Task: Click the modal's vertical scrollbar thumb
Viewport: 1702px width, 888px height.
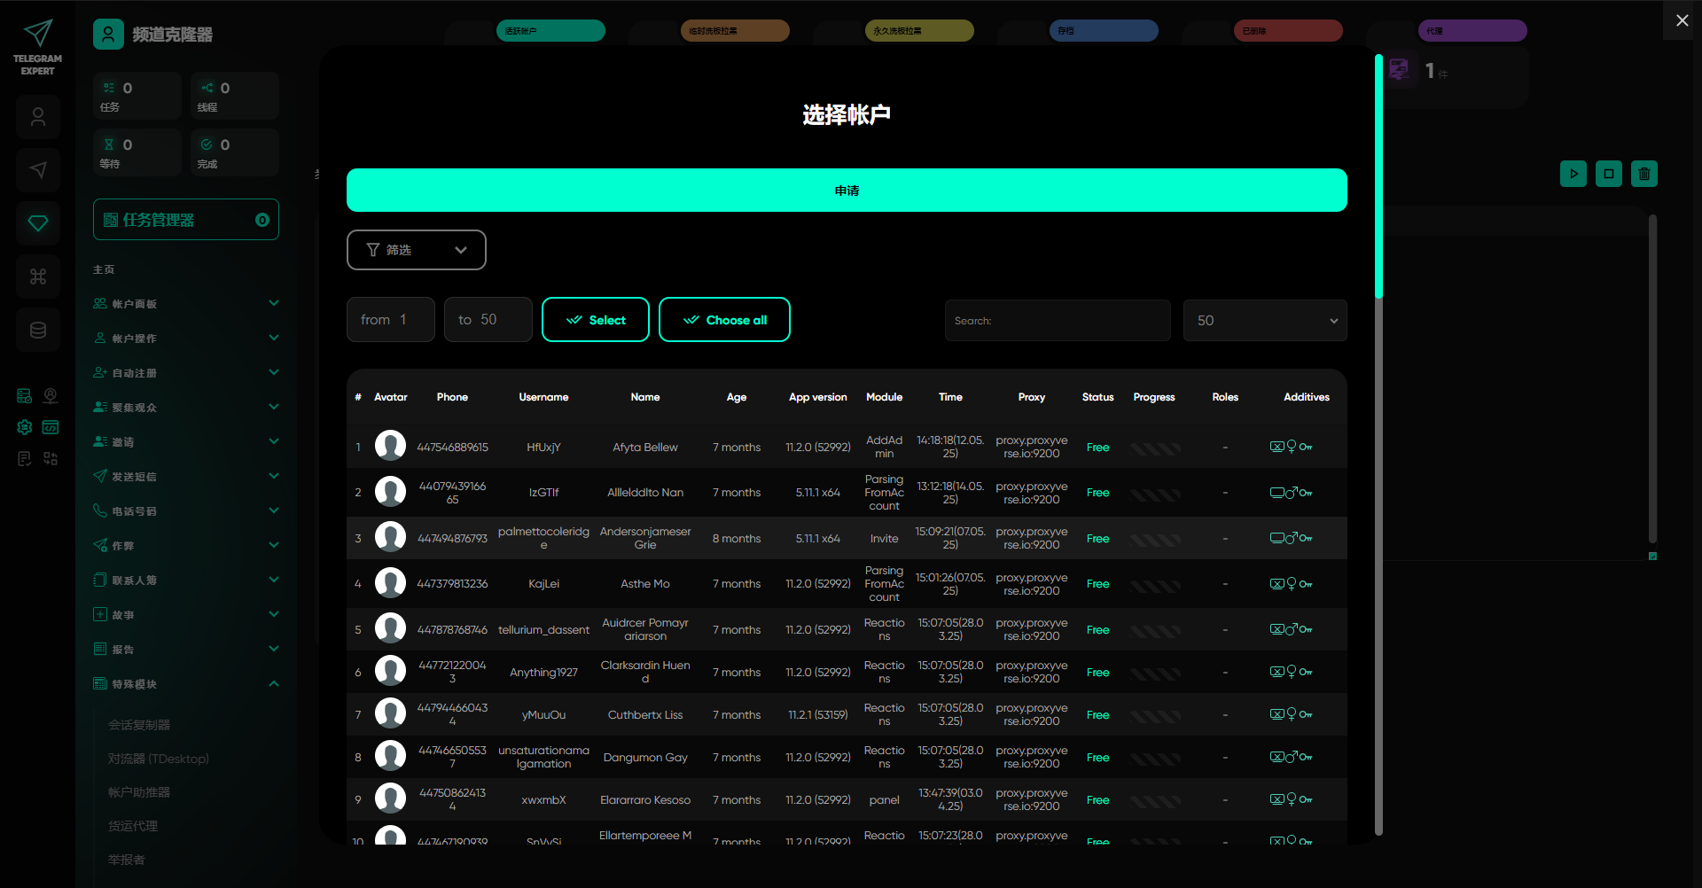Action: (1378, 177)
